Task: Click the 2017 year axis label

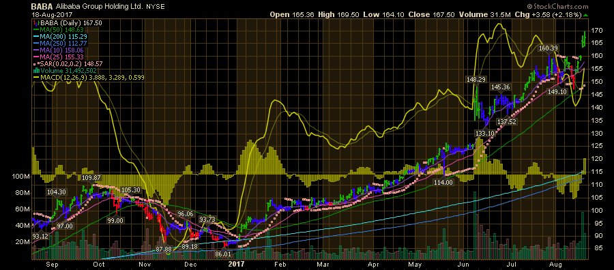Action: coord(237,264)
